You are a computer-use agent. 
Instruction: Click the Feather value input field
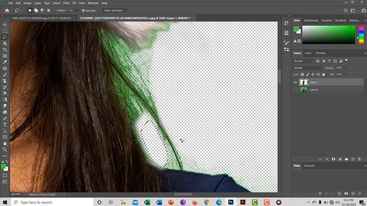tap(73, 10)
